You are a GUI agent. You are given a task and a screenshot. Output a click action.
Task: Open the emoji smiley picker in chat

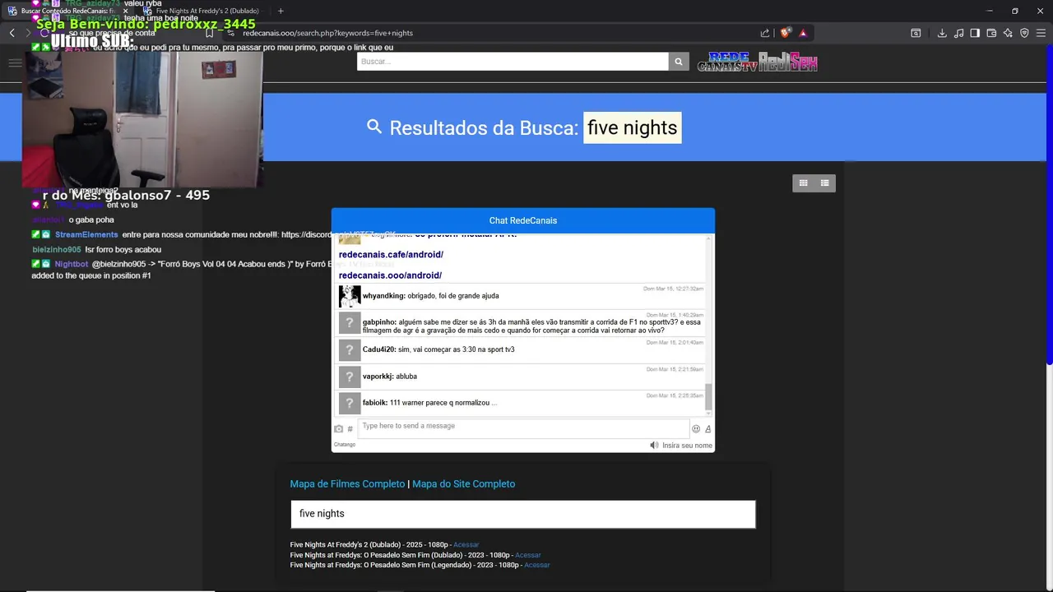click(x=696, y=428)
